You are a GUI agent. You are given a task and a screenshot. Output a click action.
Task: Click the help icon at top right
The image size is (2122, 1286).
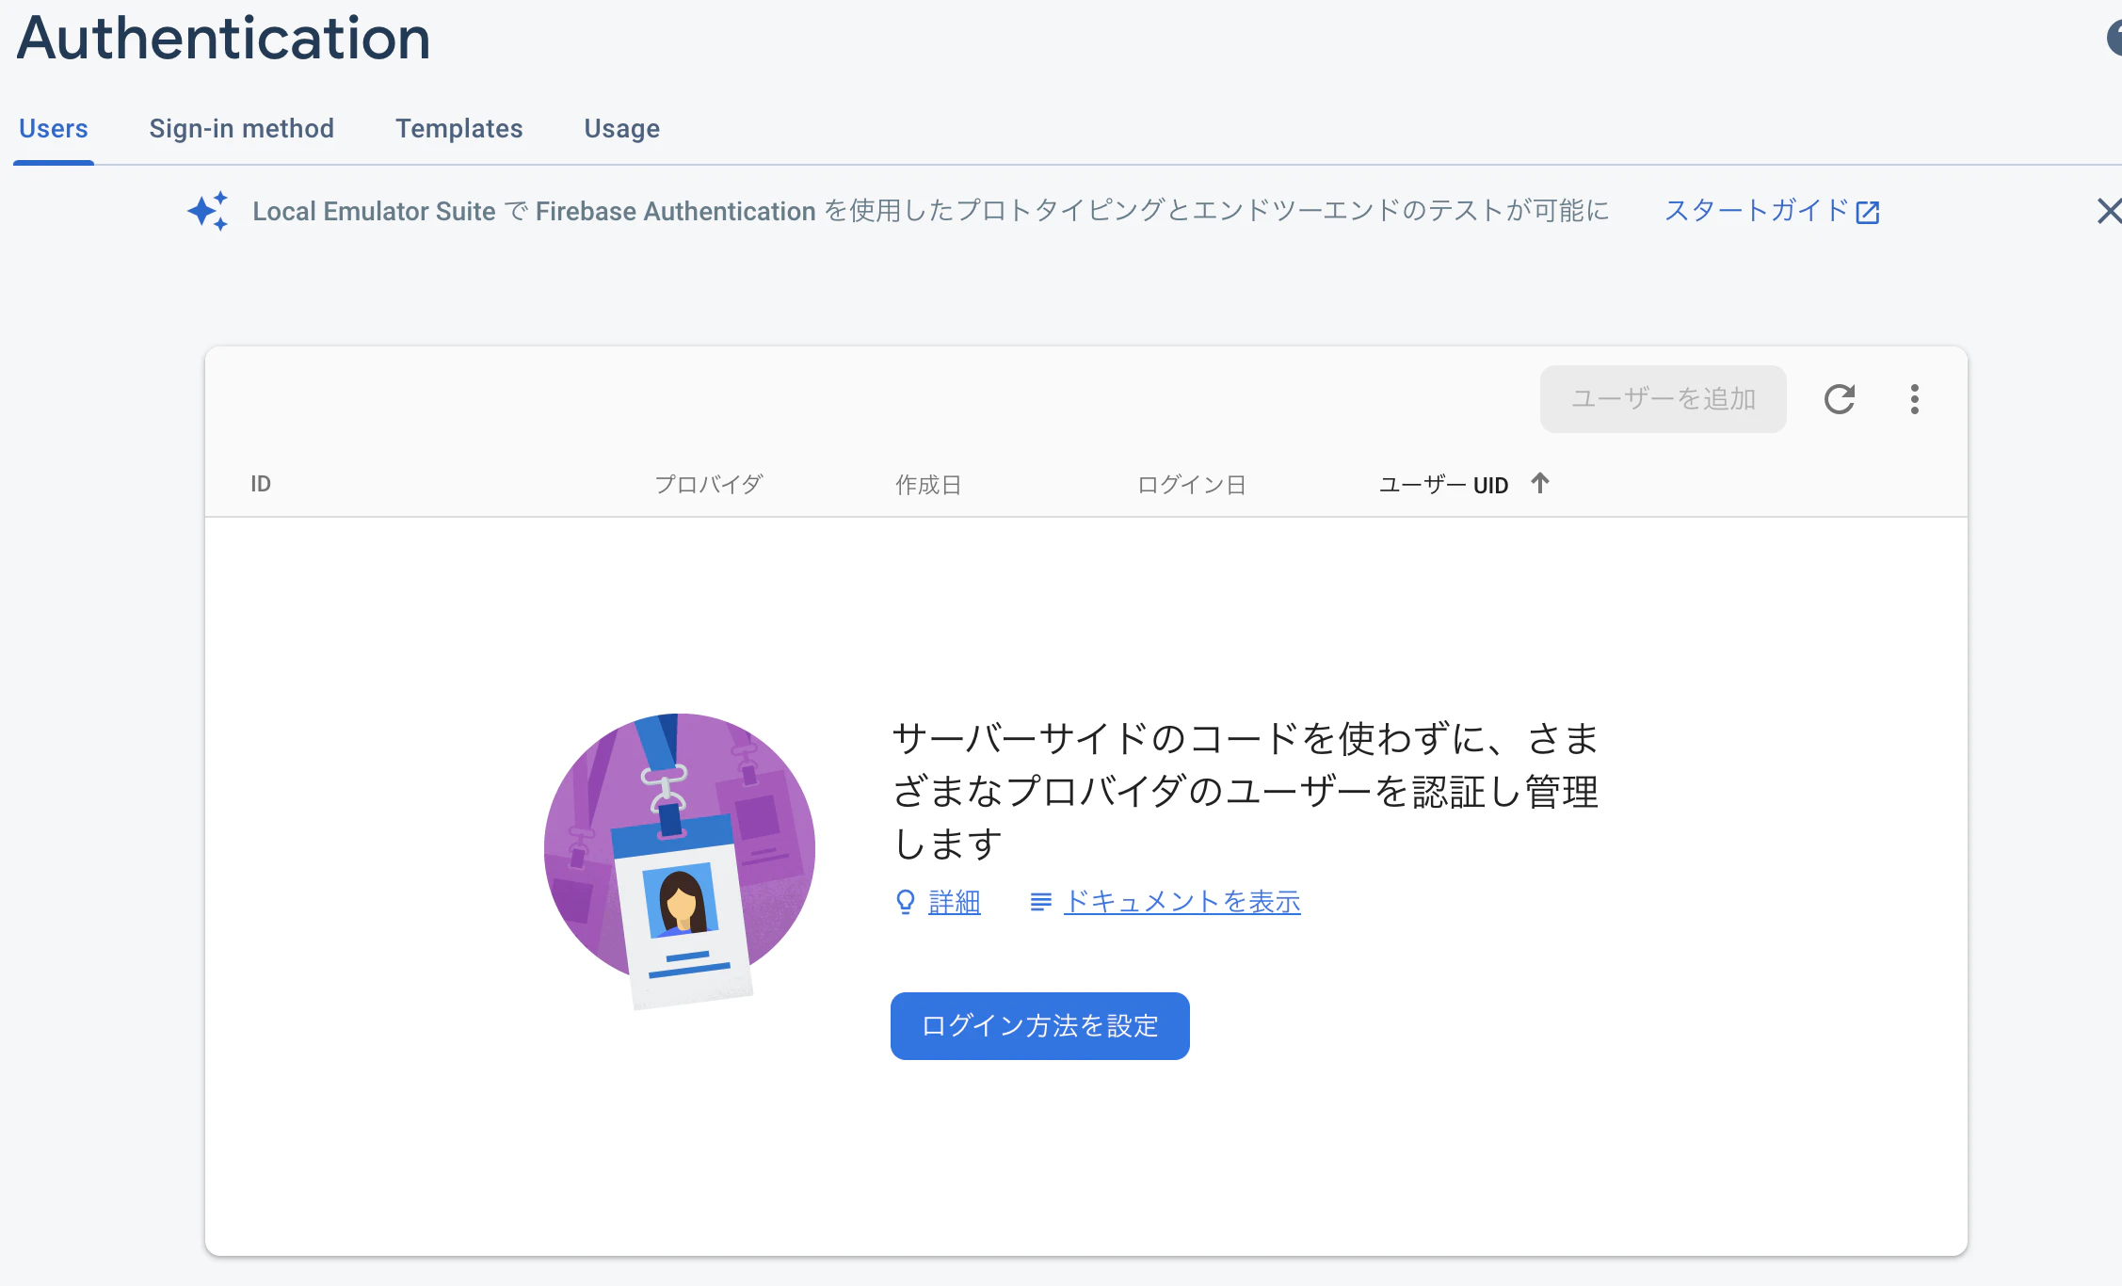click(x=2114, y=38)
